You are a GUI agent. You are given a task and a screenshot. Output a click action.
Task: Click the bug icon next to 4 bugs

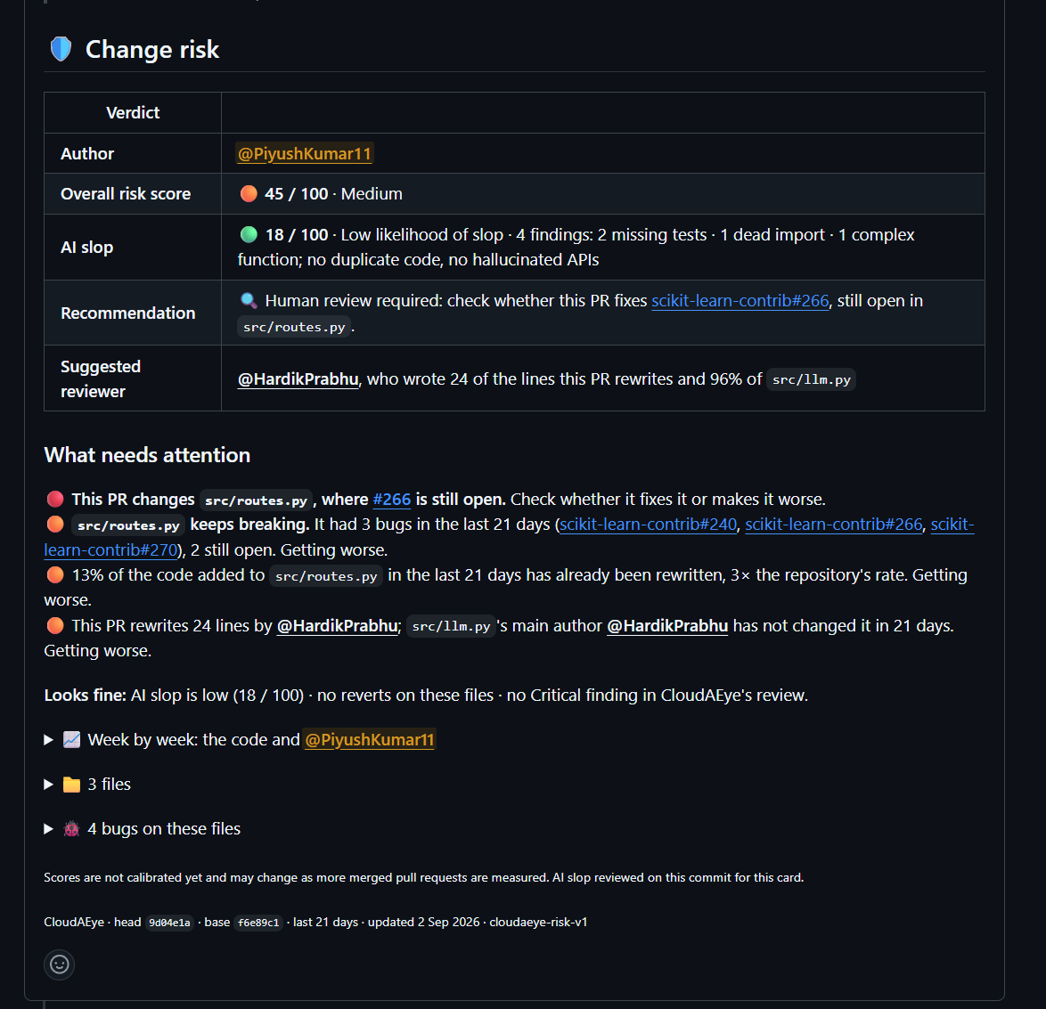click(71, 829)
